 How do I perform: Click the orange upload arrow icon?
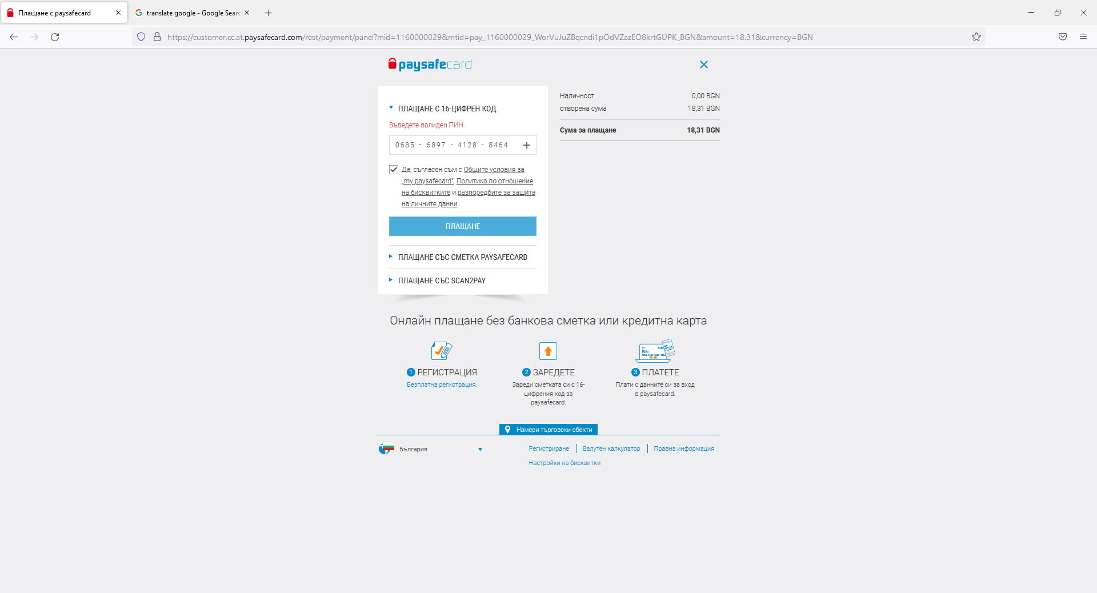[548, 351]
